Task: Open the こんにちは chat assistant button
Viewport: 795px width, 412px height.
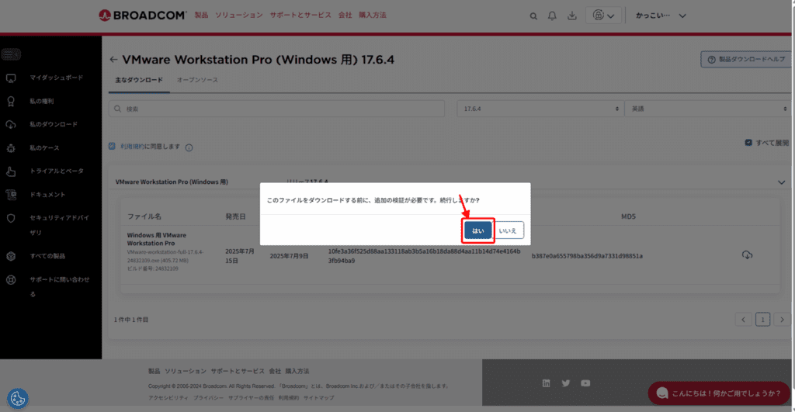Action: (x=719, y=393)
